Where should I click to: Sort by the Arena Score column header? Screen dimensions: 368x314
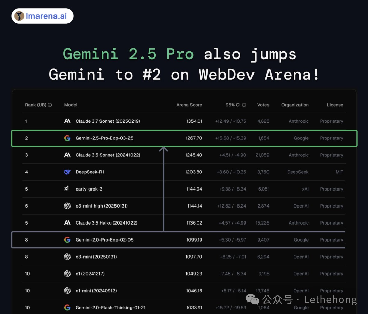189,105
